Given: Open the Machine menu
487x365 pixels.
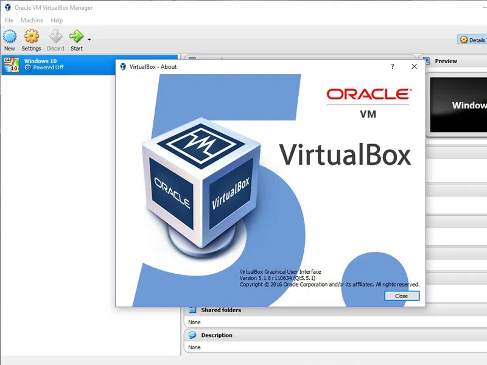Looking at the screenshot, I should point(32,20).
